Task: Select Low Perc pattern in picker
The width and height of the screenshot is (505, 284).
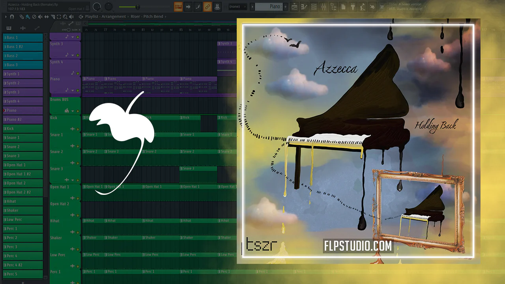Action: [x=23, y=219]
